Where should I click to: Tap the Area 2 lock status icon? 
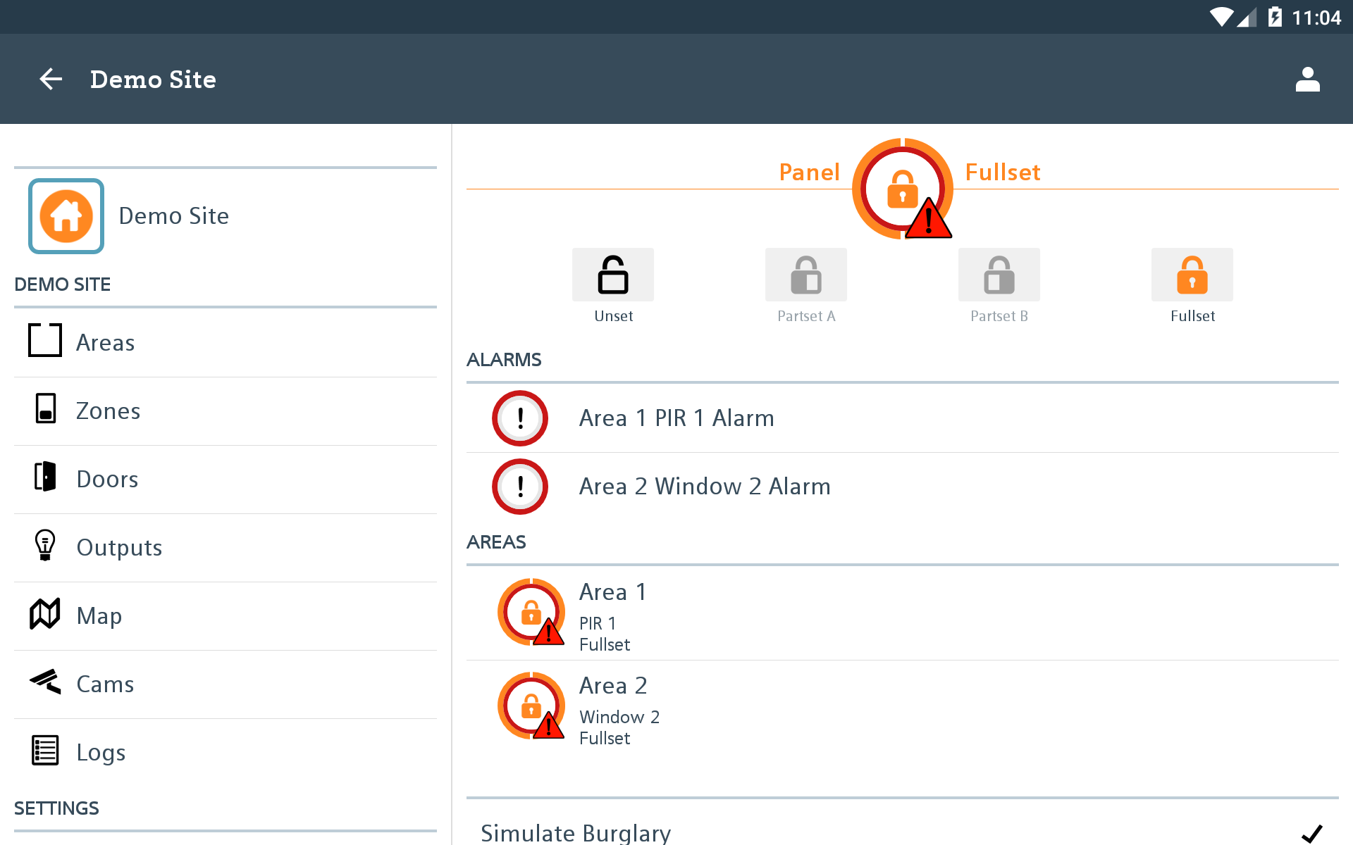pyautogui.click(x=531, y=706)
